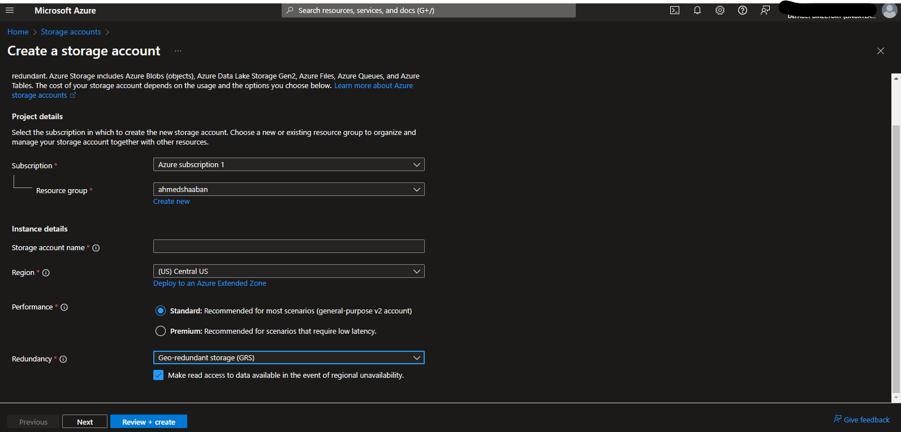Uncheck Make read access to data available

pyautogui.click(x=158, y=375)
